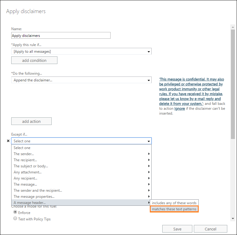237x235 pixels.
Task: Click the 'add action' button
Action: coord(31,121)
